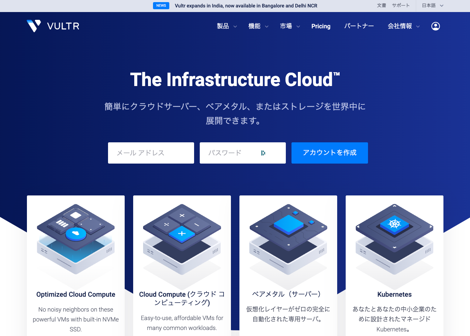Viewport: 470px width, 336px height.
Task: Open the 日本語 language selector
Action: pyautogui.click(x=431, y=5)
